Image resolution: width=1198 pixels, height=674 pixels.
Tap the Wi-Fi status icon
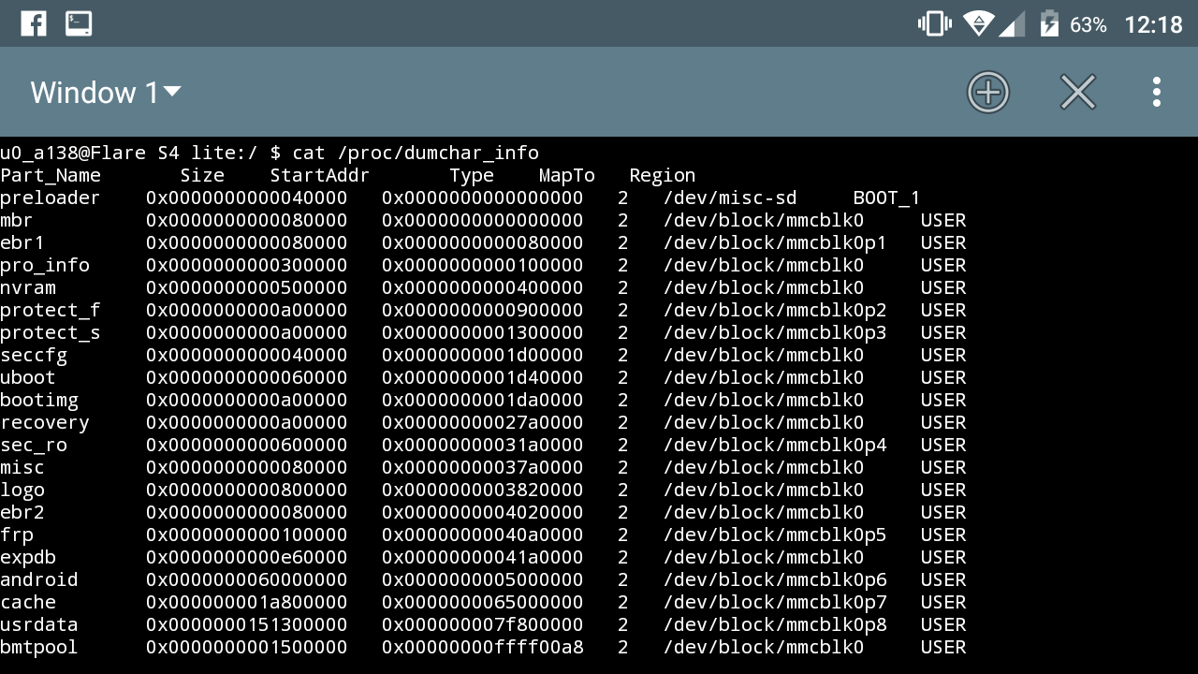(x=978, y=22)
